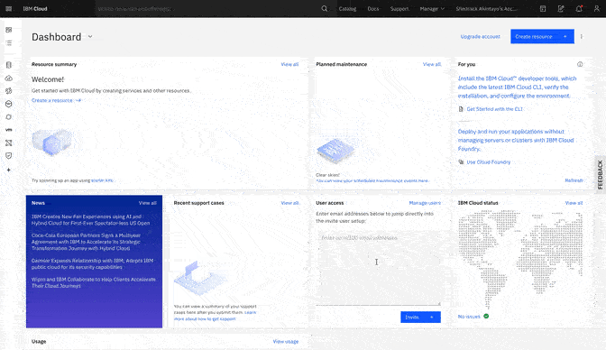
Task: Click the scheduled maintenance events link
Action: coord(372,180)
